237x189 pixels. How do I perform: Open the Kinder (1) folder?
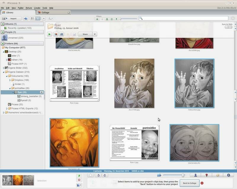(x=18, y=84)
